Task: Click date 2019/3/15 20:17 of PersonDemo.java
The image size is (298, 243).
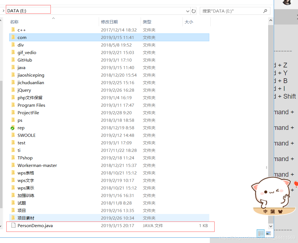Action: pos(117,225)
